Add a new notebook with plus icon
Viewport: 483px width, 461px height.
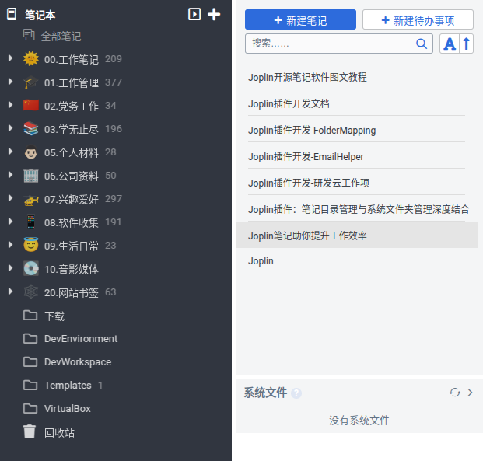click(214, 14)
